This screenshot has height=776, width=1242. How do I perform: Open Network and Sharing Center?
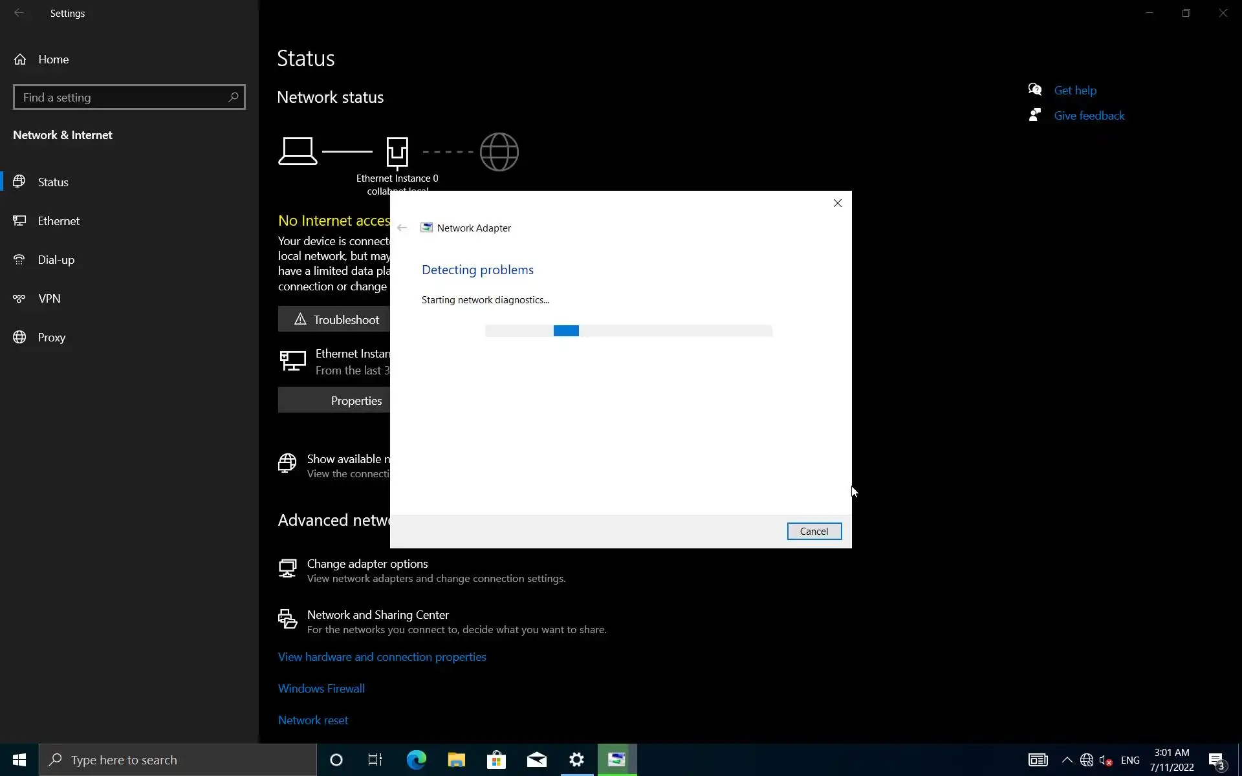pos(377,615)
